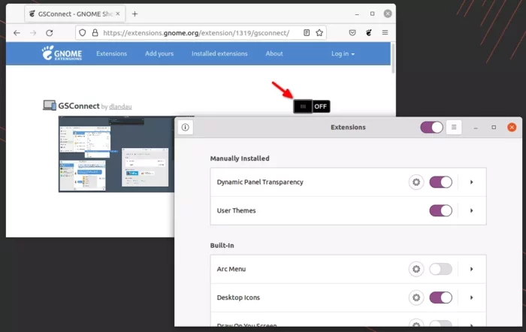Show site security padlock info

click(95, 33)
